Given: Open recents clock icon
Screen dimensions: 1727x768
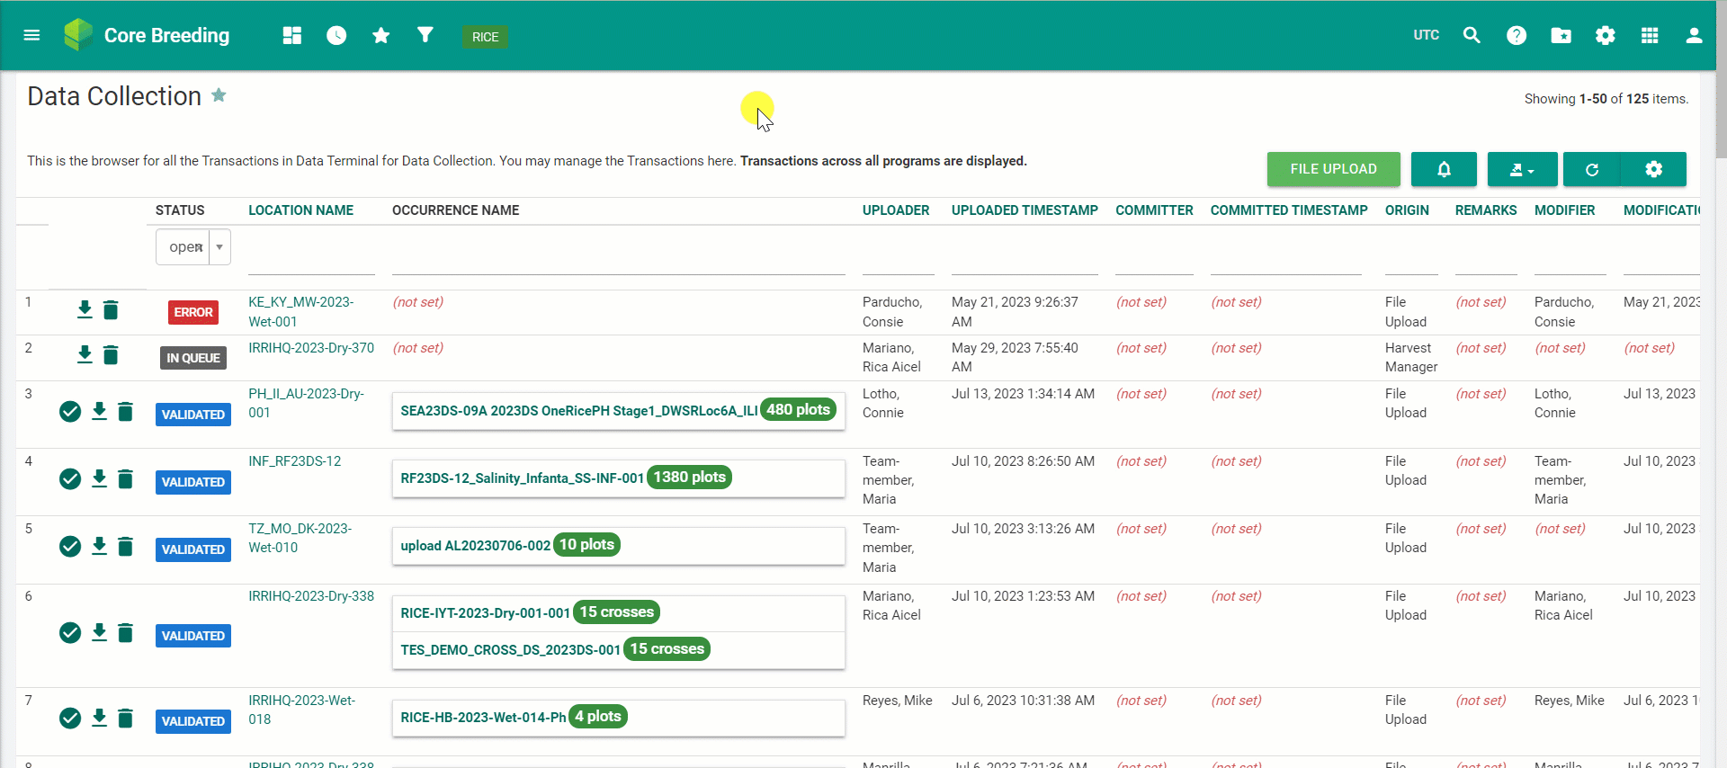Looking at the screenshot, I should click(x=336, y=35).
